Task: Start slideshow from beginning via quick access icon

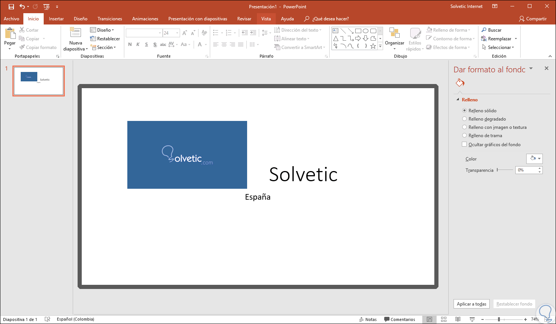Action: [46, 6]
